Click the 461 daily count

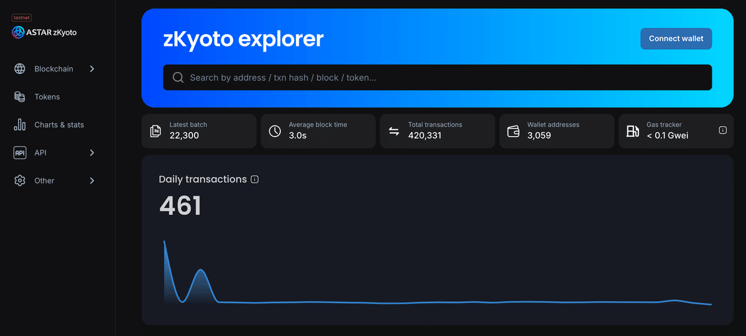coord(180,206)
